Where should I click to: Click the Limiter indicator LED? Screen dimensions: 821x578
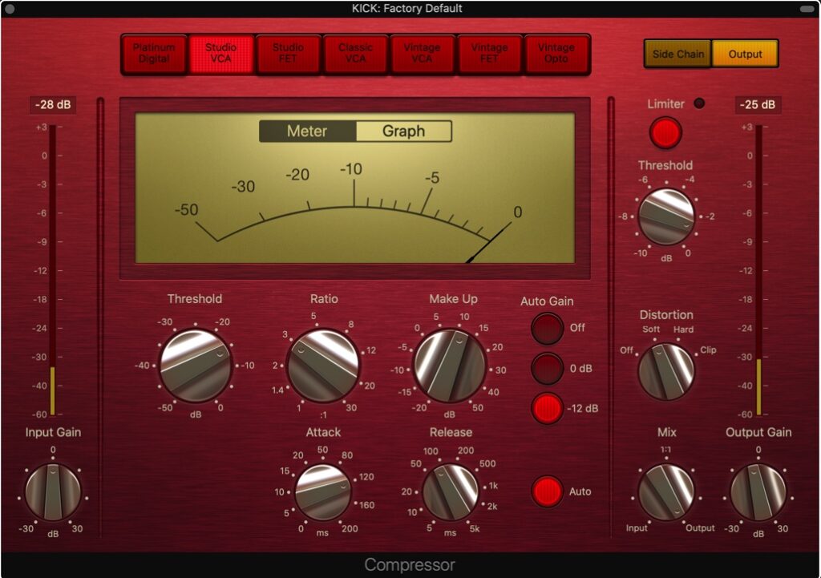[699, 103]
